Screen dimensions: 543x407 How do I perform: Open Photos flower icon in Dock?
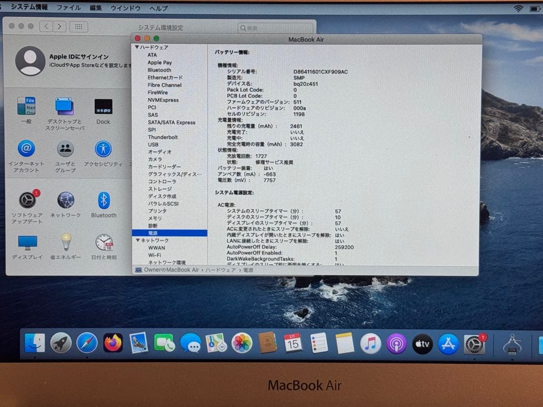(x=242, y=343)
